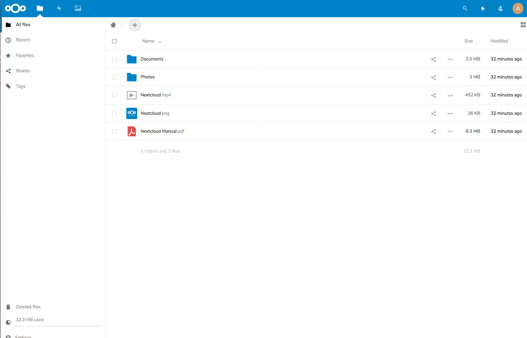
Task: Tick the Nextcloud.mp4 checkbox
Action: [x=114, y=95]
